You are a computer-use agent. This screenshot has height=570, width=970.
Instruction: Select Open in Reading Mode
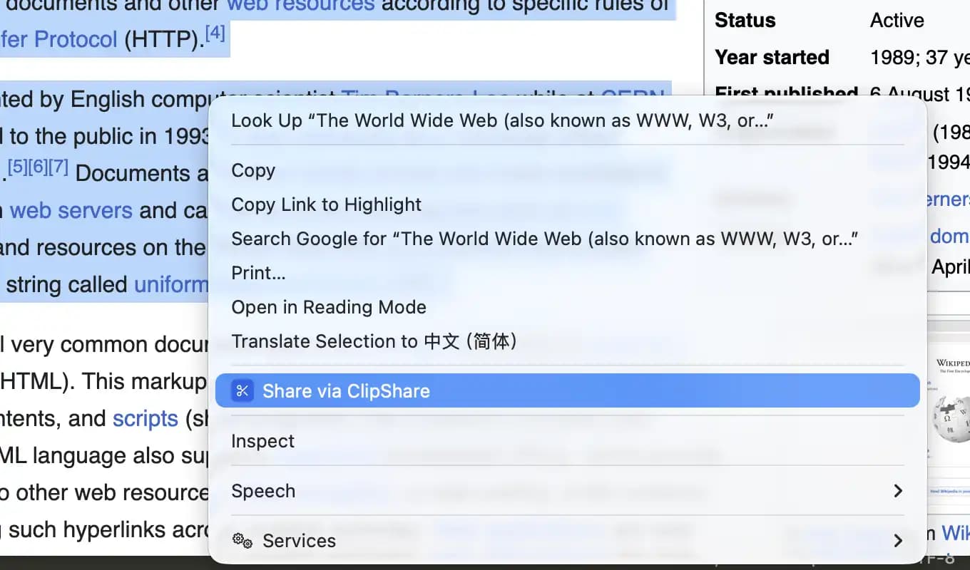point(567,308)
